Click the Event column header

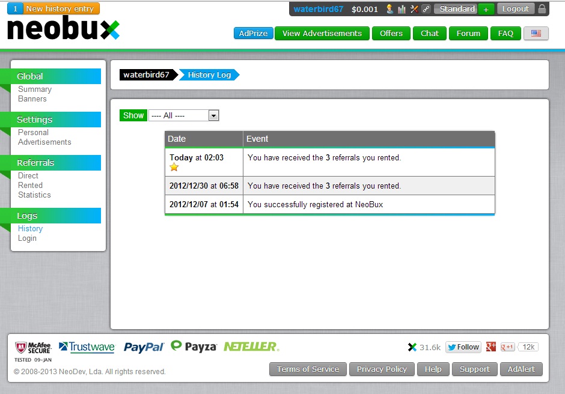click(x=369, y=139)
